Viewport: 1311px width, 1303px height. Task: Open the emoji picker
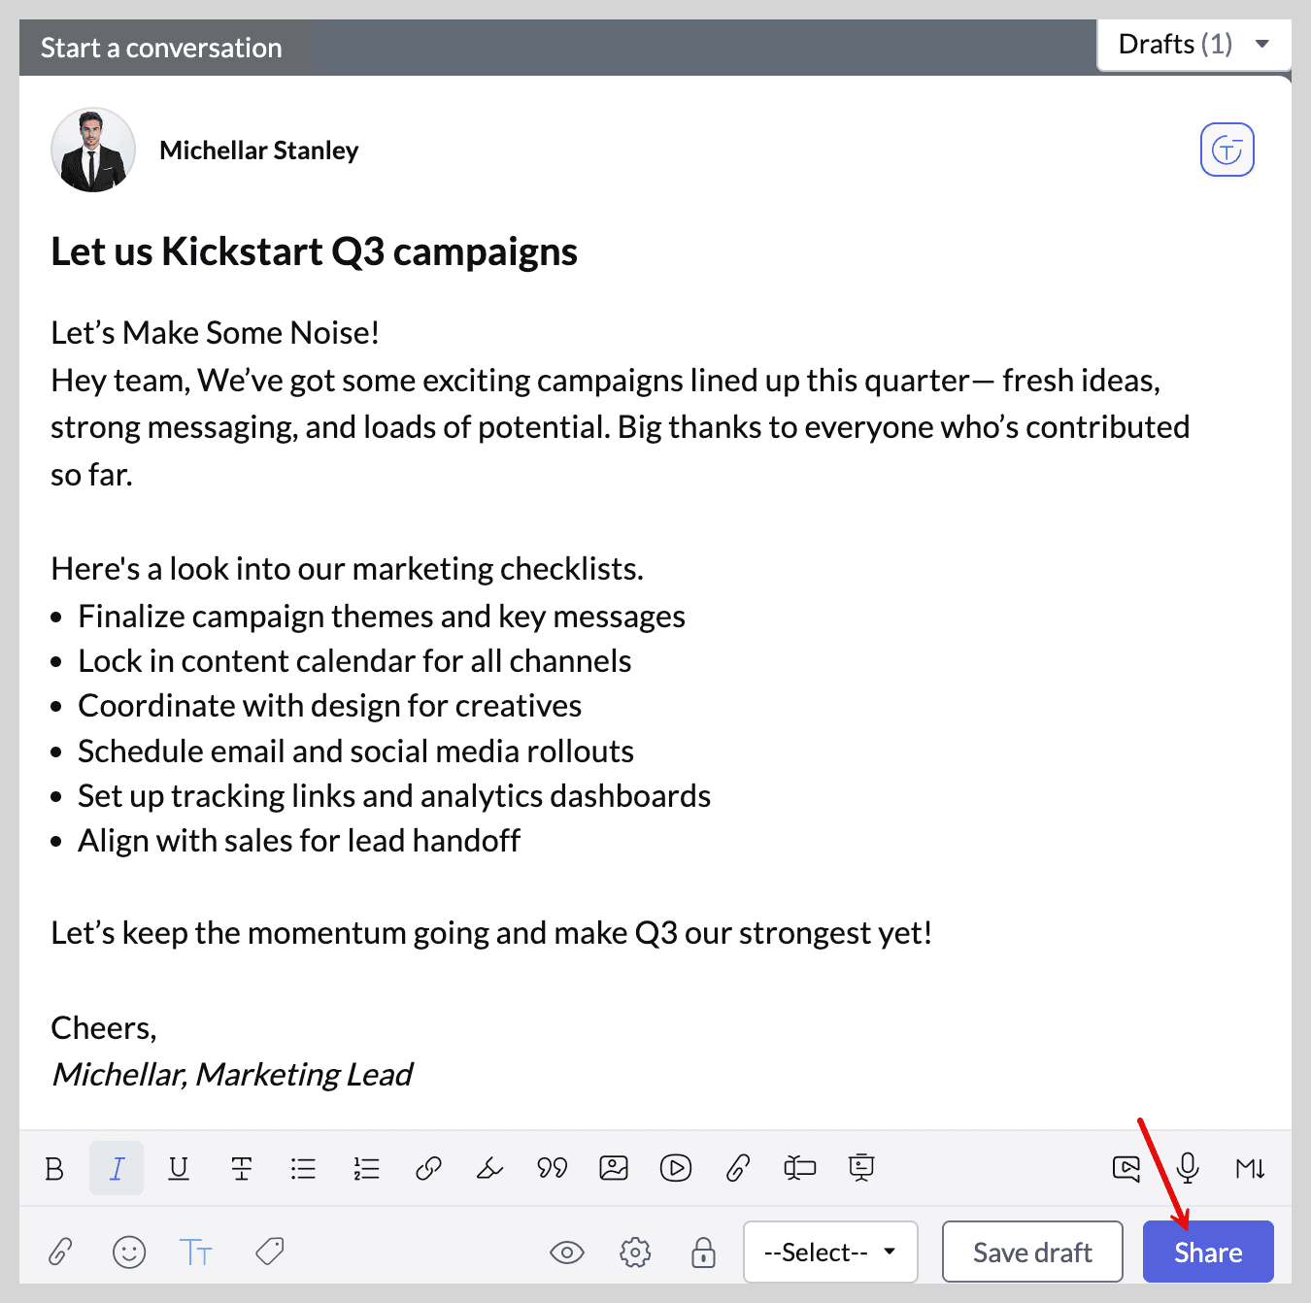129,1253
